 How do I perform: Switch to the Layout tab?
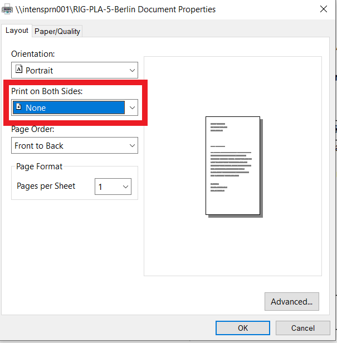tap(17, 31)
